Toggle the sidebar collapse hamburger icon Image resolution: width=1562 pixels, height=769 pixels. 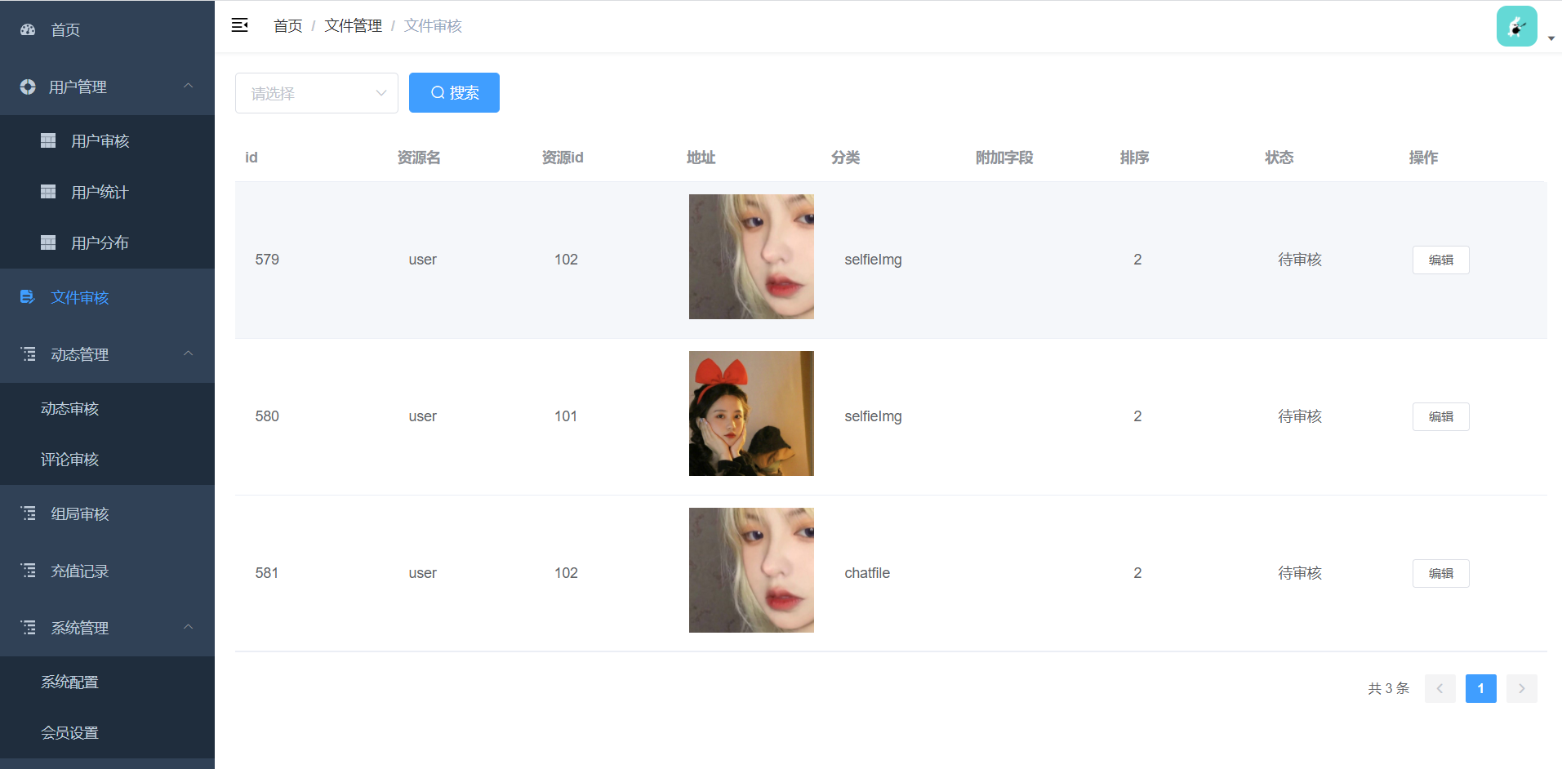[239, 25]
